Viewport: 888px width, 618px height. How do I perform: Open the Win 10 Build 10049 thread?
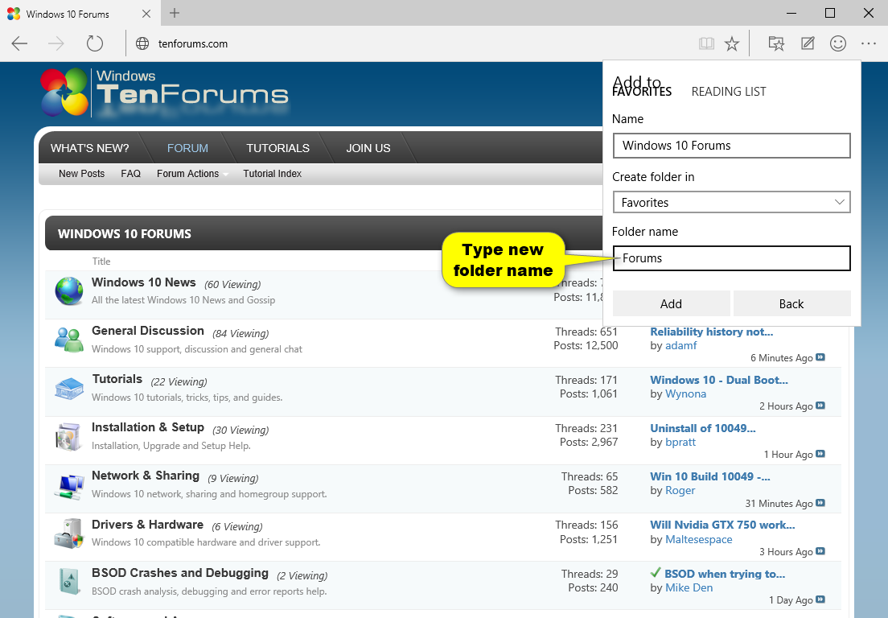709,476
